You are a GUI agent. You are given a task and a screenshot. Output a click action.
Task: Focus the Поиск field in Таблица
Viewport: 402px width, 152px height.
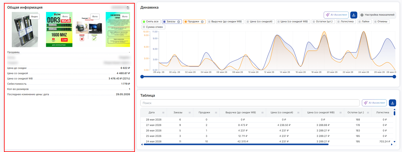pyautogui.click(x=250, y=103)
